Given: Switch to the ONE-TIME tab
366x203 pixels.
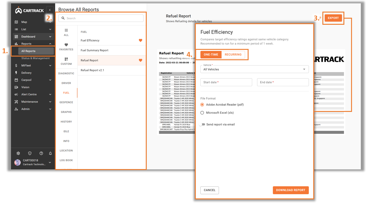Looking at the screenshot, I should click(x=211, y=54).
